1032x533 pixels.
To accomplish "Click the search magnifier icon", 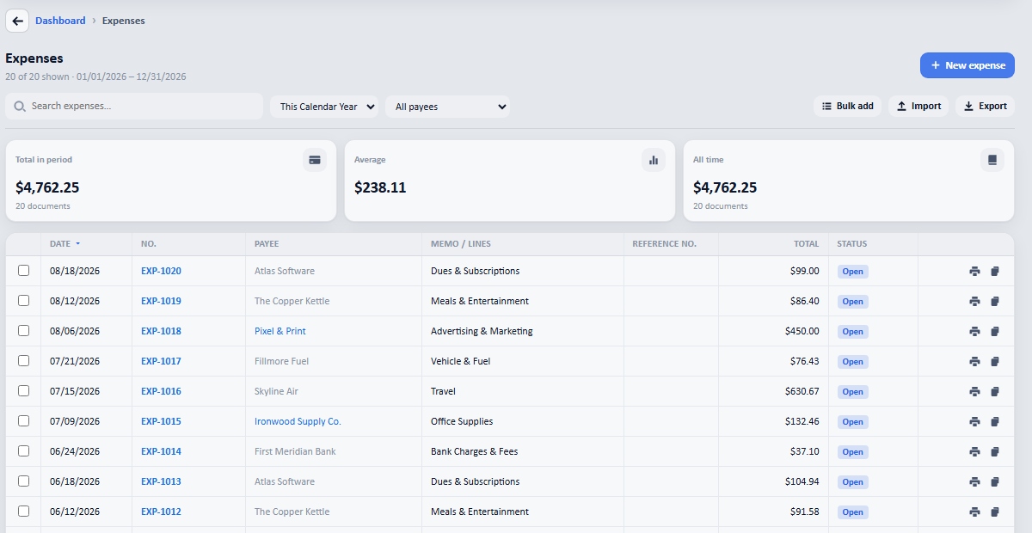I will point(20,107).
